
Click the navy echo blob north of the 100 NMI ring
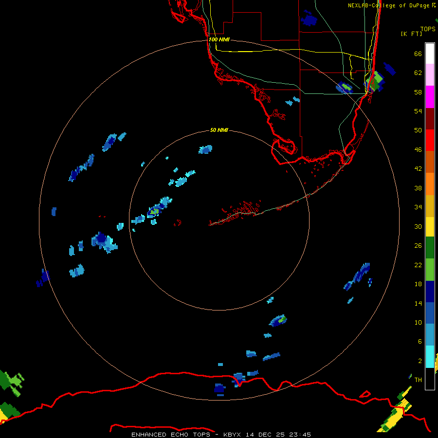pyautogui.click(x=309, y=19)
